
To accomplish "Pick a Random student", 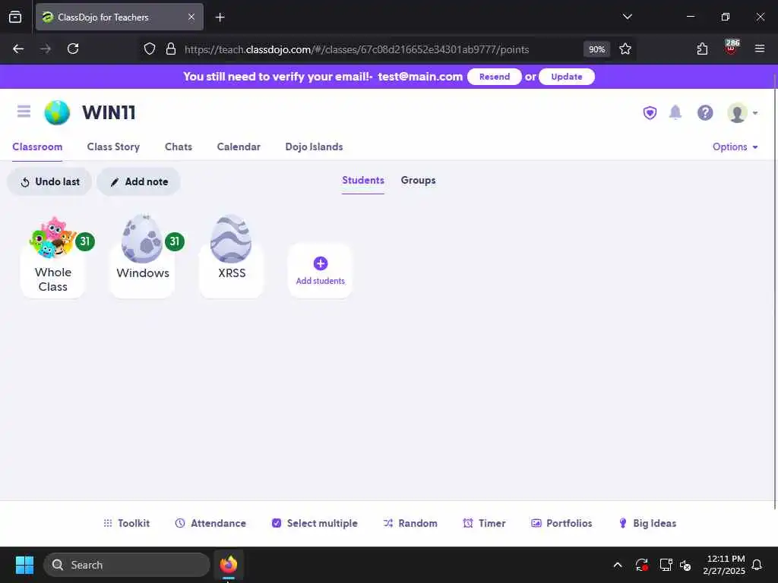I will (410, 523).
